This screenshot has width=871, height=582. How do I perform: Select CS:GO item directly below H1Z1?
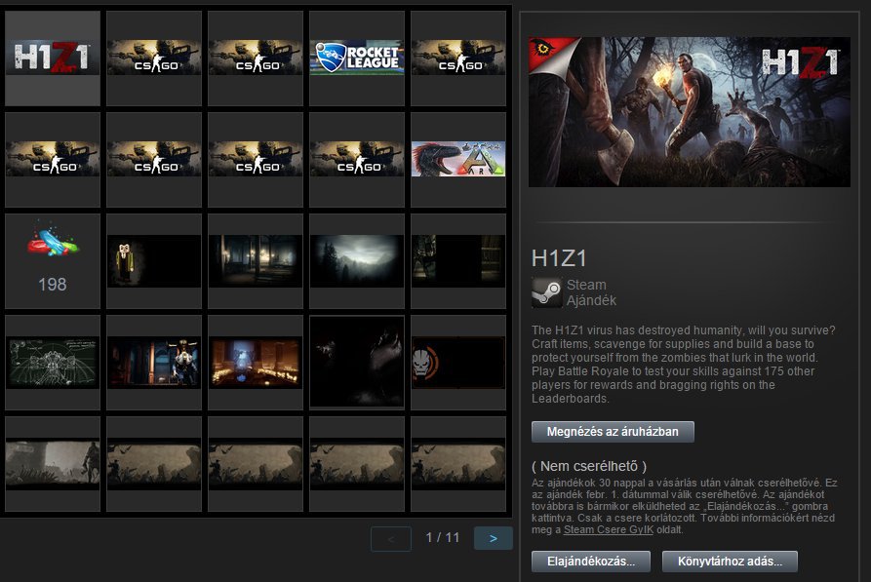pyautogui.click(x=53, y=160)
